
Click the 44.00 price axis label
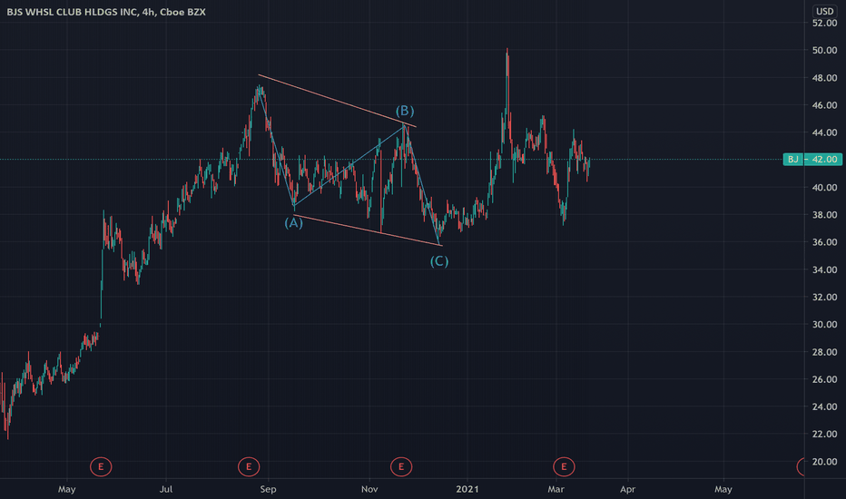(824, 132)
